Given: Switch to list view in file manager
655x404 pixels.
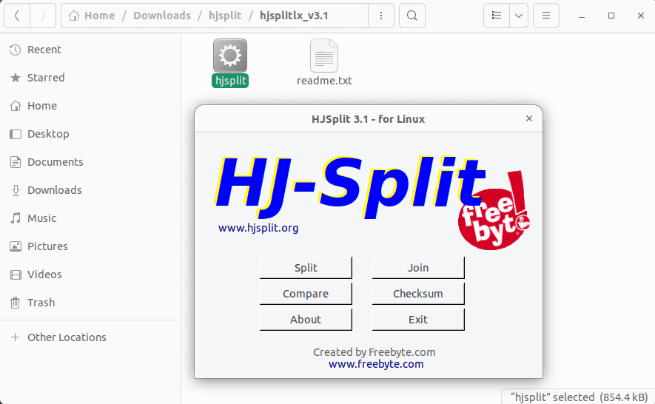Looking at the screenshot, I should click(497, 16).
